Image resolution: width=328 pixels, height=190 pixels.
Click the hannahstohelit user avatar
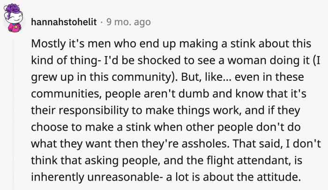click(x=15, y=21)
